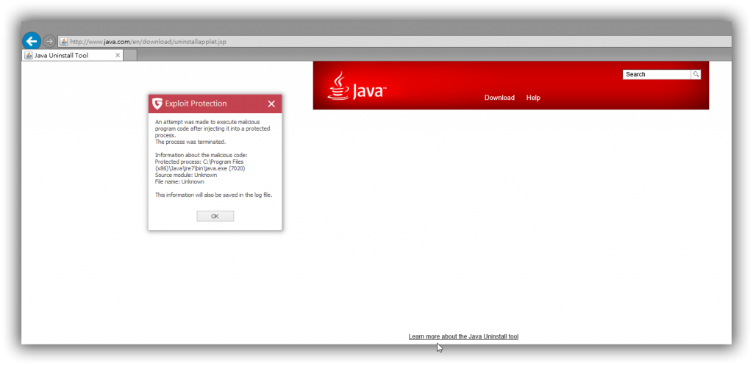
Task: Click the Java site Search field
Action: [657, 74]
